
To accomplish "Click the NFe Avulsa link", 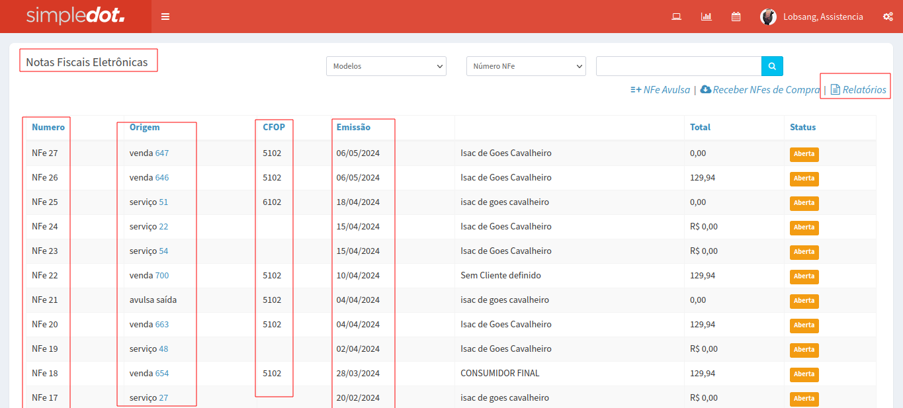I will tap(660, 90).
